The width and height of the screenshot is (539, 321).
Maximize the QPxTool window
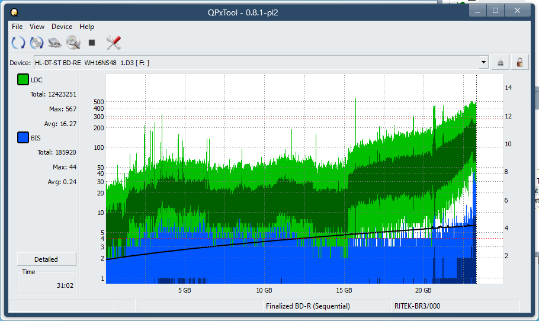[495, 11]
